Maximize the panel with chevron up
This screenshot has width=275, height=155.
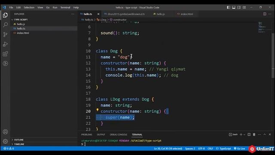coord(265,134)
